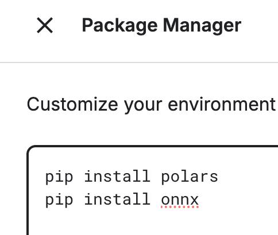Click the word "your" in the description
This screenshot has width=278, height=235.
[143, 106]
